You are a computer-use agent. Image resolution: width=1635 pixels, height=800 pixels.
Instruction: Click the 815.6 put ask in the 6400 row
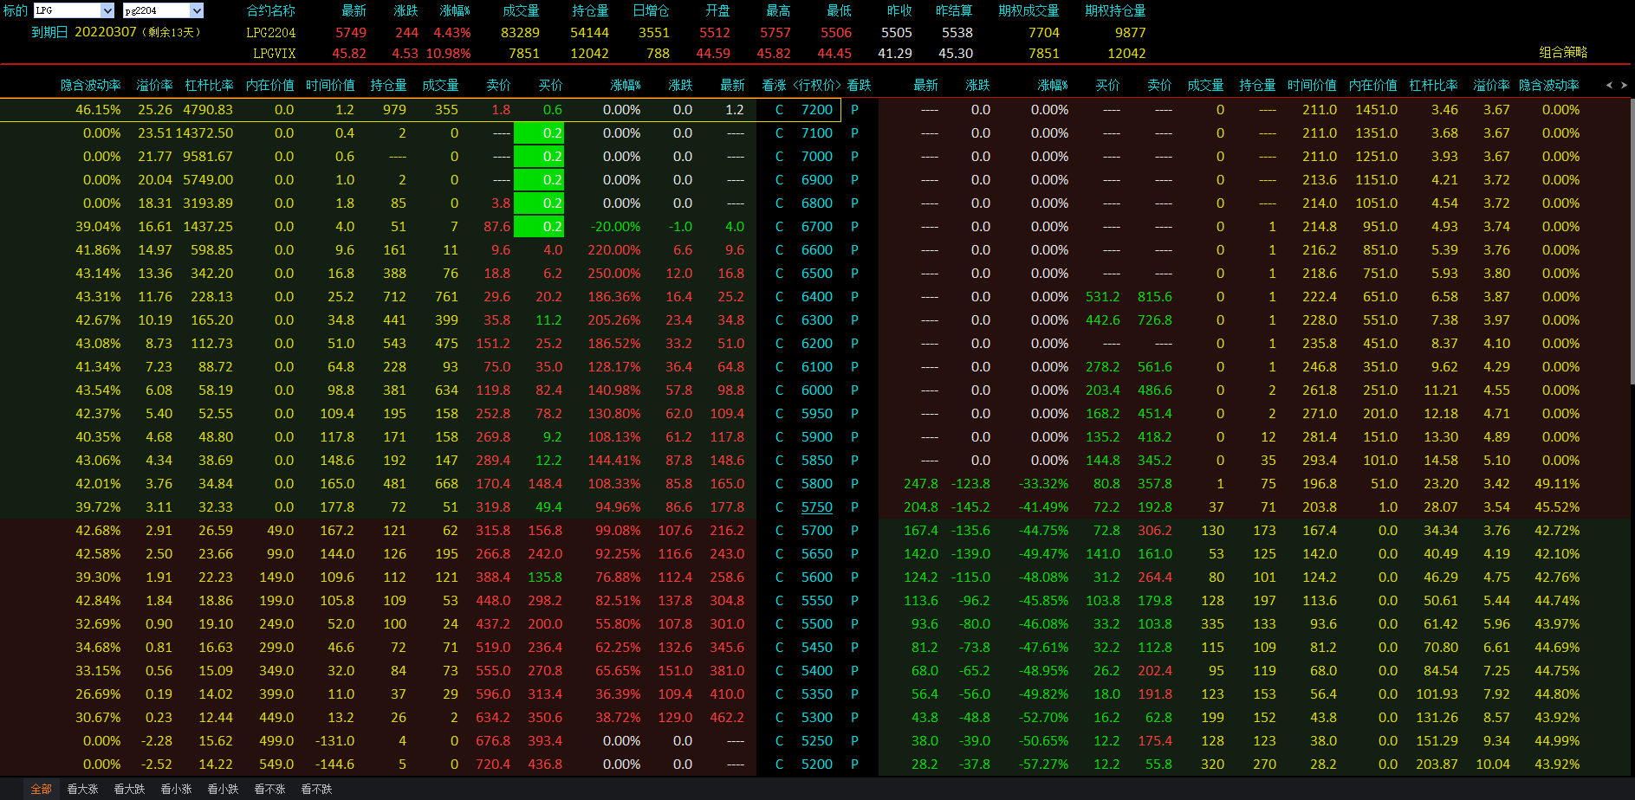click(1155, 297)
